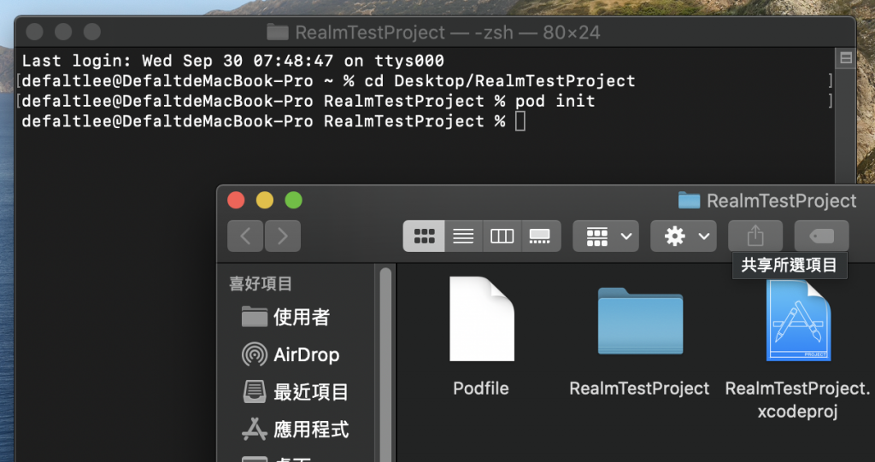Switch Finder to column view
The width and height of the screenshot is (875, 462).
point(502,236)
